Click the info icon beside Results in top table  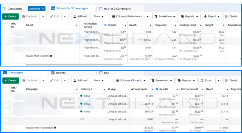click(105, 25)
